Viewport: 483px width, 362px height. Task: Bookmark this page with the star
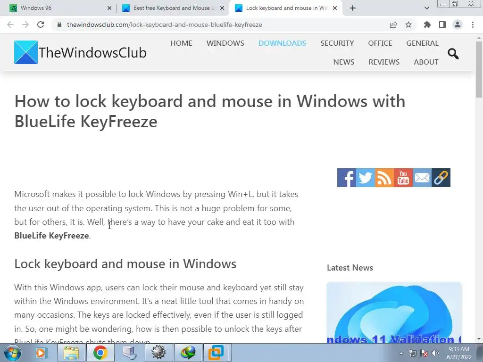[408, 25]
